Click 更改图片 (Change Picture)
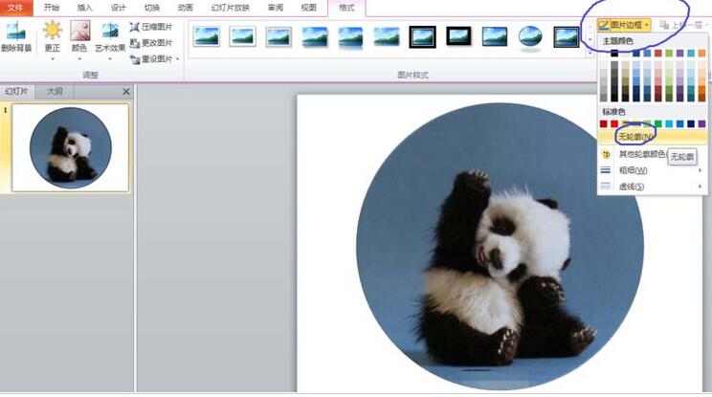Screen dimensions: 712x397 [x=151, y=43]
